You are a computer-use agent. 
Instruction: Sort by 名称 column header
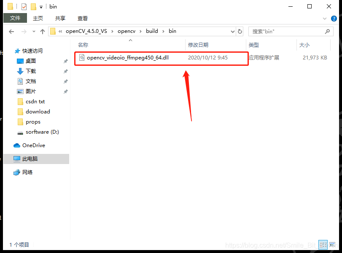pos(83,45)
